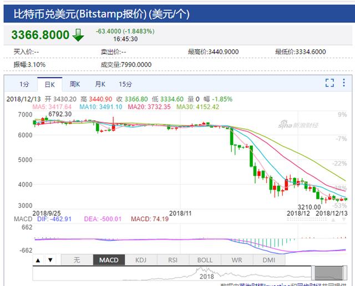The height and width of the screenshot is (286, 355).
Task: Open the 月K monthly chart tab
Action: [100, 84]
